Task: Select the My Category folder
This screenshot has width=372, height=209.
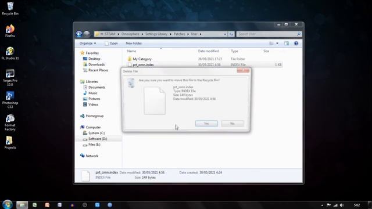Action: 142,59
